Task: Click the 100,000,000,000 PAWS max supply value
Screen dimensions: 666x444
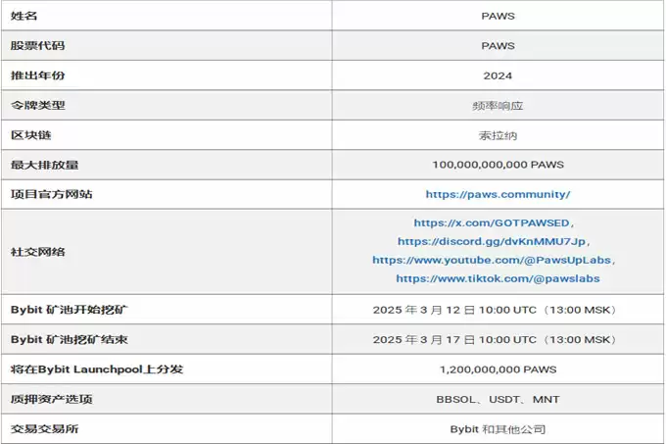Action: click(498, 165)
